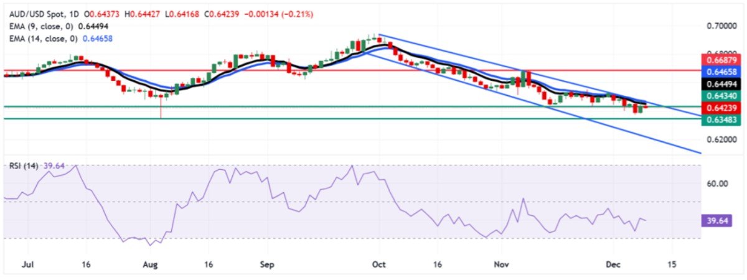Click the purple 39.64 RSI value tag
The width and height of the screenshot is (747, 280).
coord(715,220)
